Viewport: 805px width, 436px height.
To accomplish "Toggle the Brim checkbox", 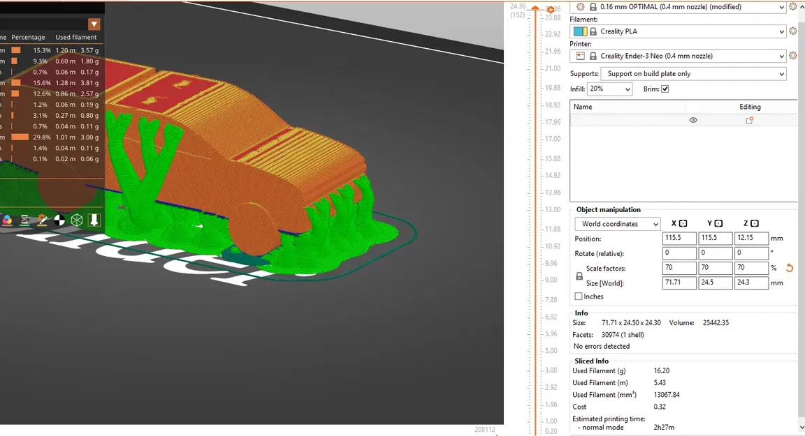I will click(665, 89).
